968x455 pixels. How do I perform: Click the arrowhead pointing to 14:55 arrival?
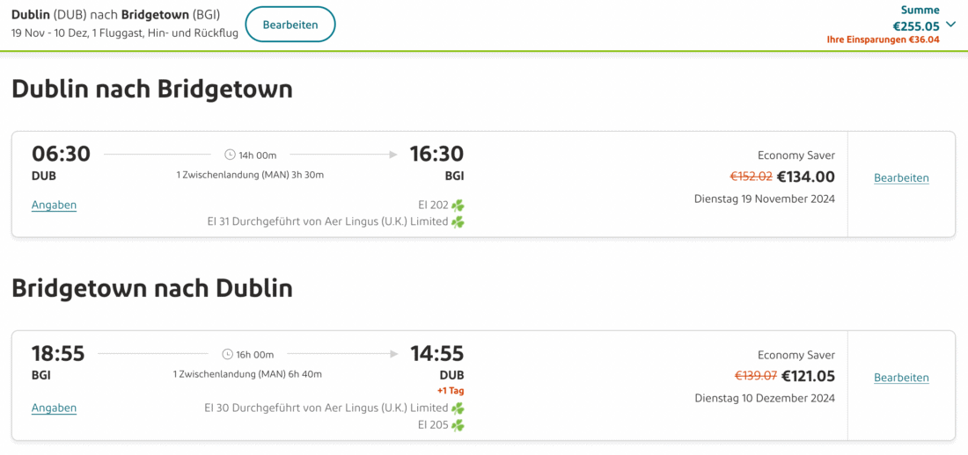[393, 355]
